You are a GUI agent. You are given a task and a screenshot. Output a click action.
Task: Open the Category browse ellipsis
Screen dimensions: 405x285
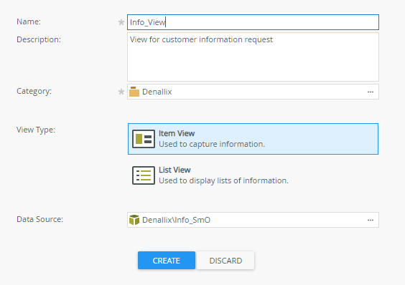pyautogui.click(x=371, y=92)
